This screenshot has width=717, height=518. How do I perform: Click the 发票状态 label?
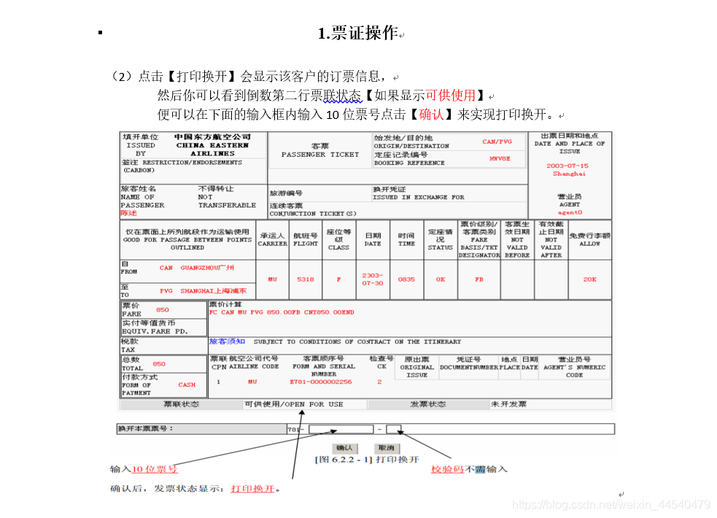tap(428, 404)
